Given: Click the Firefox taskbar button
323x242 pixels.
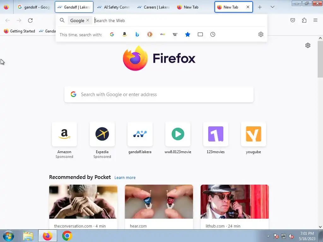Looking at the screenshot, I should pyautogui.click(x=48, y=236).
